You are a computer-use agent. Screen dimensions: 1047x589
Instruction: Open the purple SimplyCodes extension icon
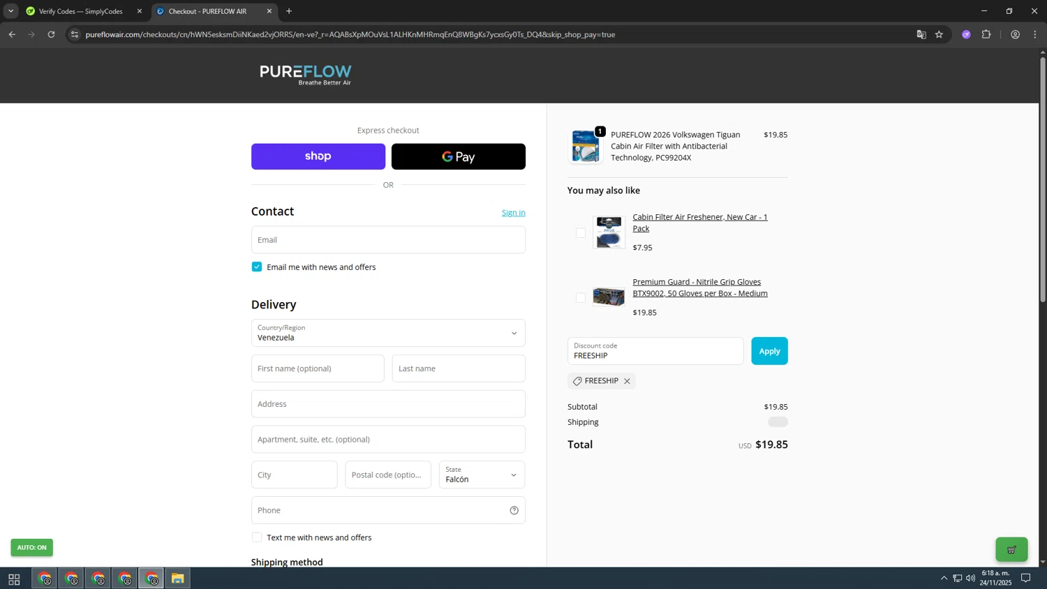point(966,34)
